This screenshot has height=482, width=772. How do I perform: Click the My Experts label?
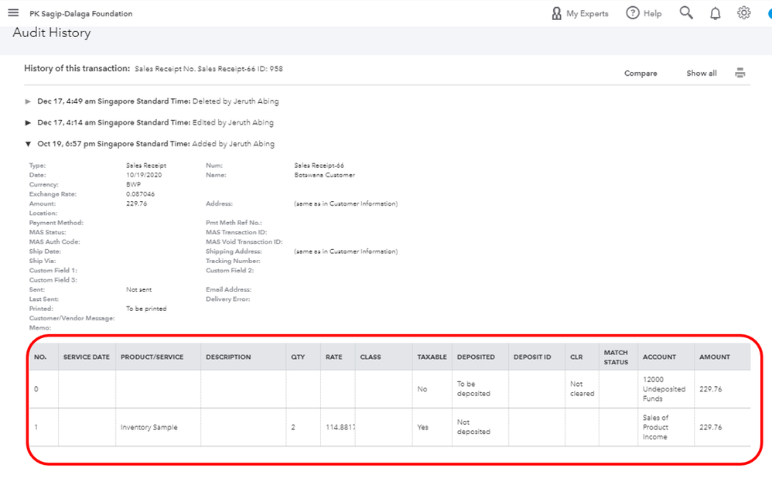[587, 14]
